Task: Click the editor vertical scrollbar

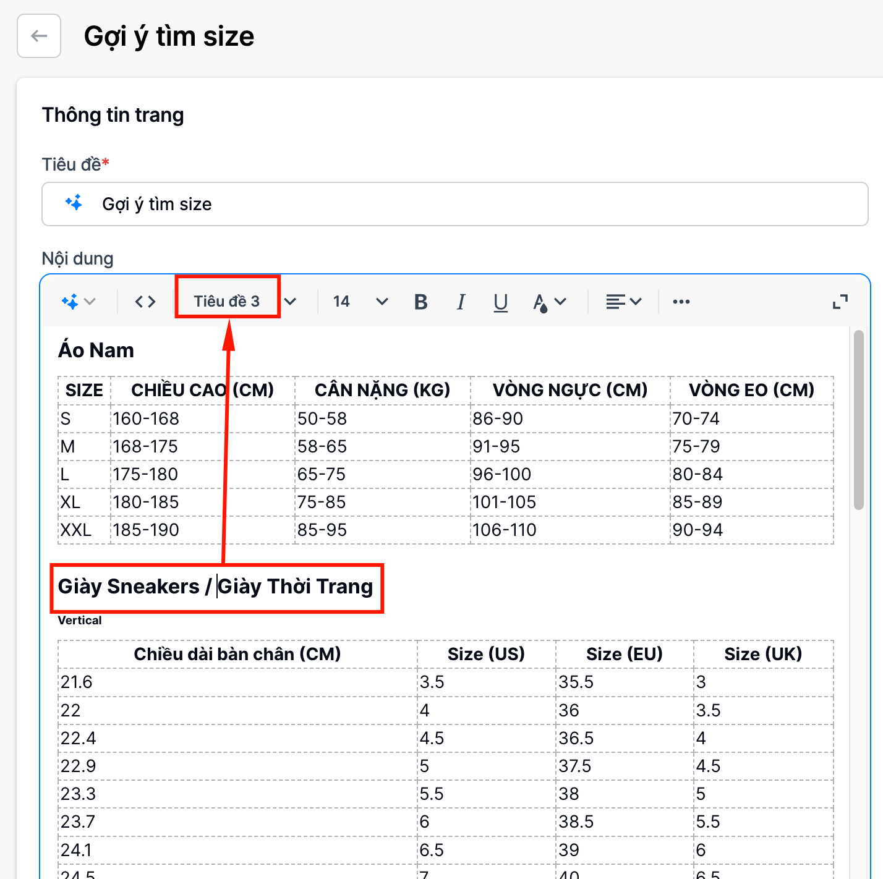Action: pos(858,420)
